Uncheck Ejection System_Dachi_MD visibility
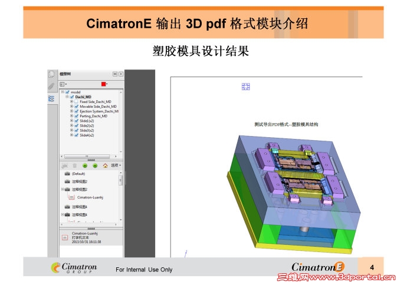The image size is (407, 285). coord(76,111)
